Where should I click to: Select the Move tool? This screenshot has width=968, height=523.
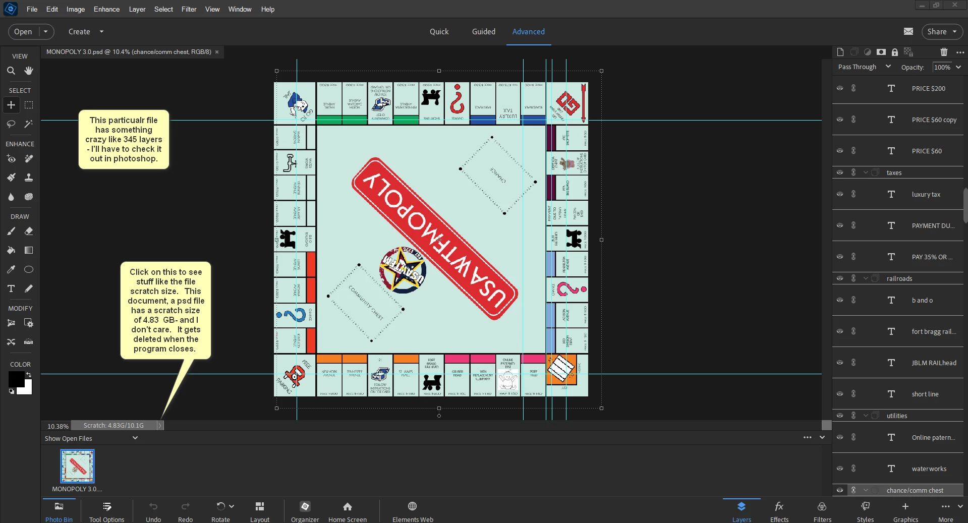click(11, 105)
